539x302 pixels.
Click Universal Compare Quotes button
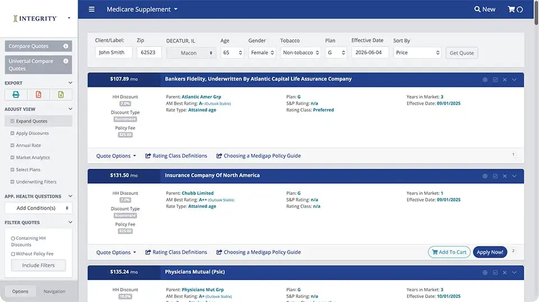click(x=38, y=64)
